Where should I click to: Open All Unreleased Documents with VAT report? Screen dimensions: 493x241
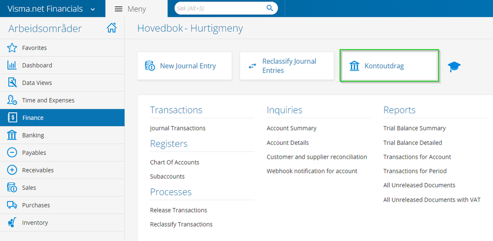coord(432,200)
